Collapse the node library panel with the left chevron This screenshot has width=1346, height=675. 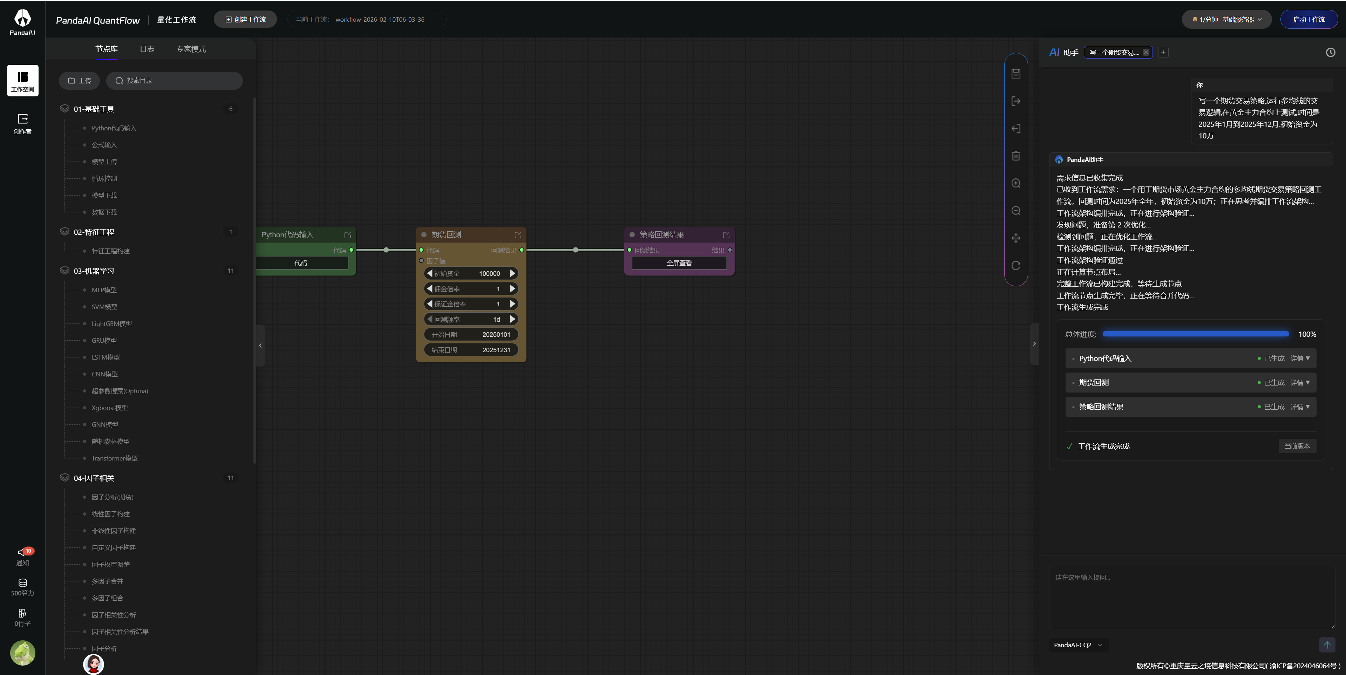pyautogui.click(x=260, y=345)
